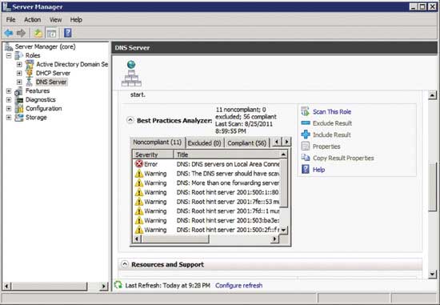Click the Server Manager (core) root icon
The width and height of the screenshot is (440, 305).
coord(9,46)
